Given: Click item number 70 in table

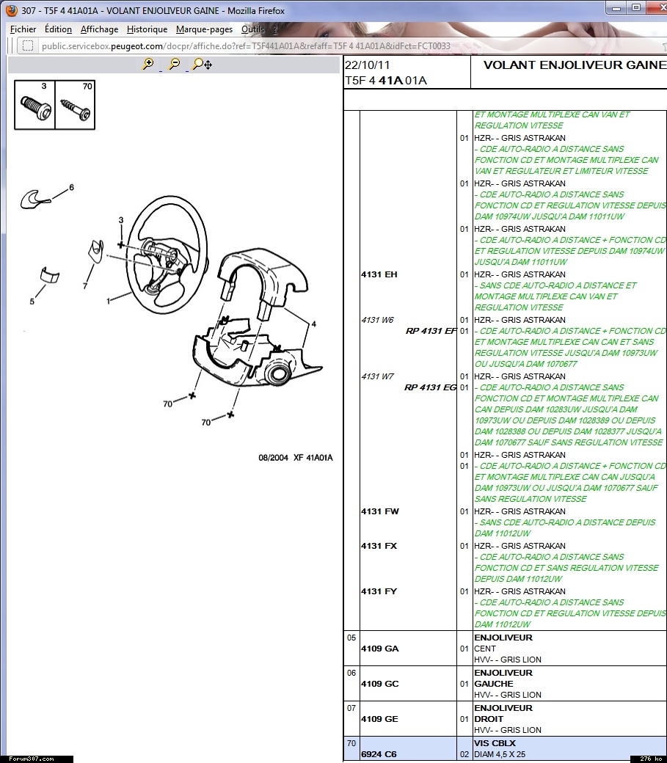Looking at the screenshot, I should click(351, 743).
